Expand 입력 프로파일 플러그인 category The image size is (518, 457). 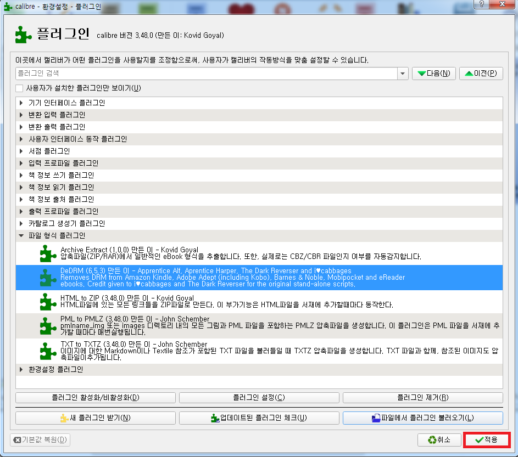coord(21,163)
